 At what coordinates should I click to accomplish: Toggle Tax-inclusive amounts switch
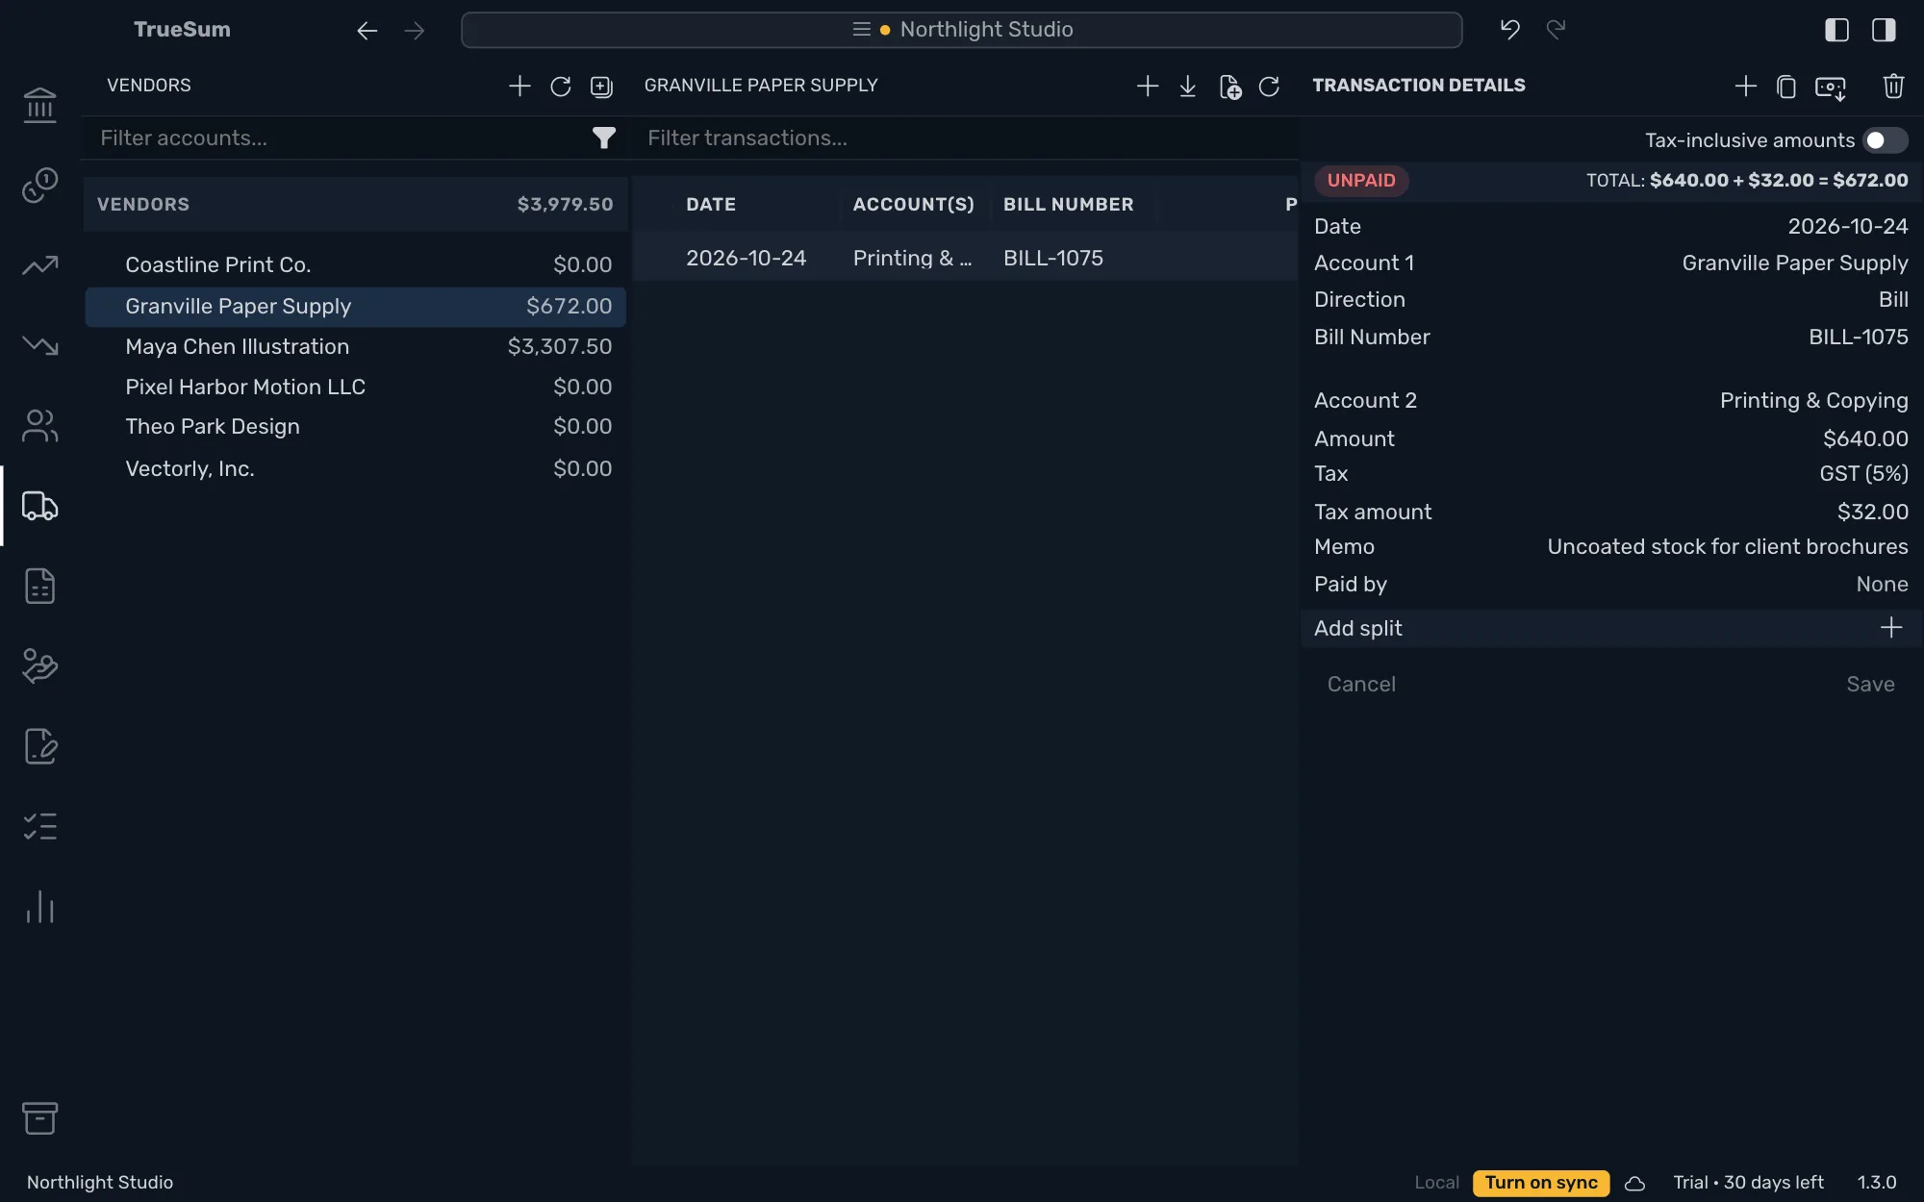(x=1885, y=140)
